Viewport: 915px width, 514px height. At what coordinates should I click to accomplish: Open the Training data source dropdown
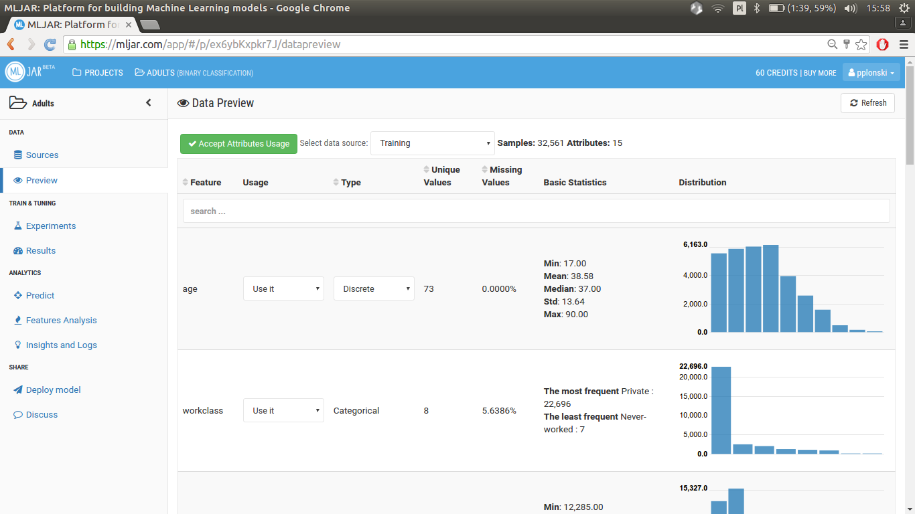432,143
